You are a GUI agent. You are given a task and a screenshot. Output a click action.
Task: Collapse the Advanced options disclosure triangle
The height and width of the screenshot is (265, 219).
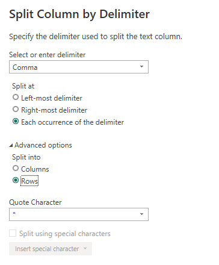tap(11, 145)
